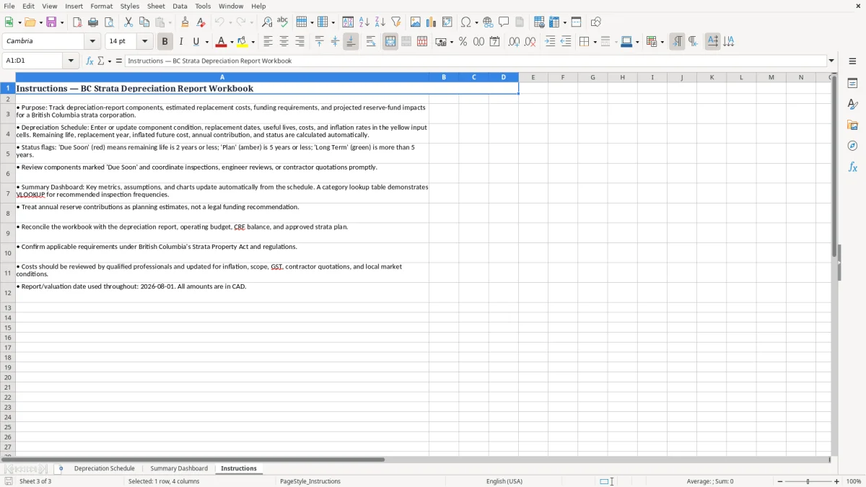
Task: Open sidebar Navigator compass icon
Action: 852,146
